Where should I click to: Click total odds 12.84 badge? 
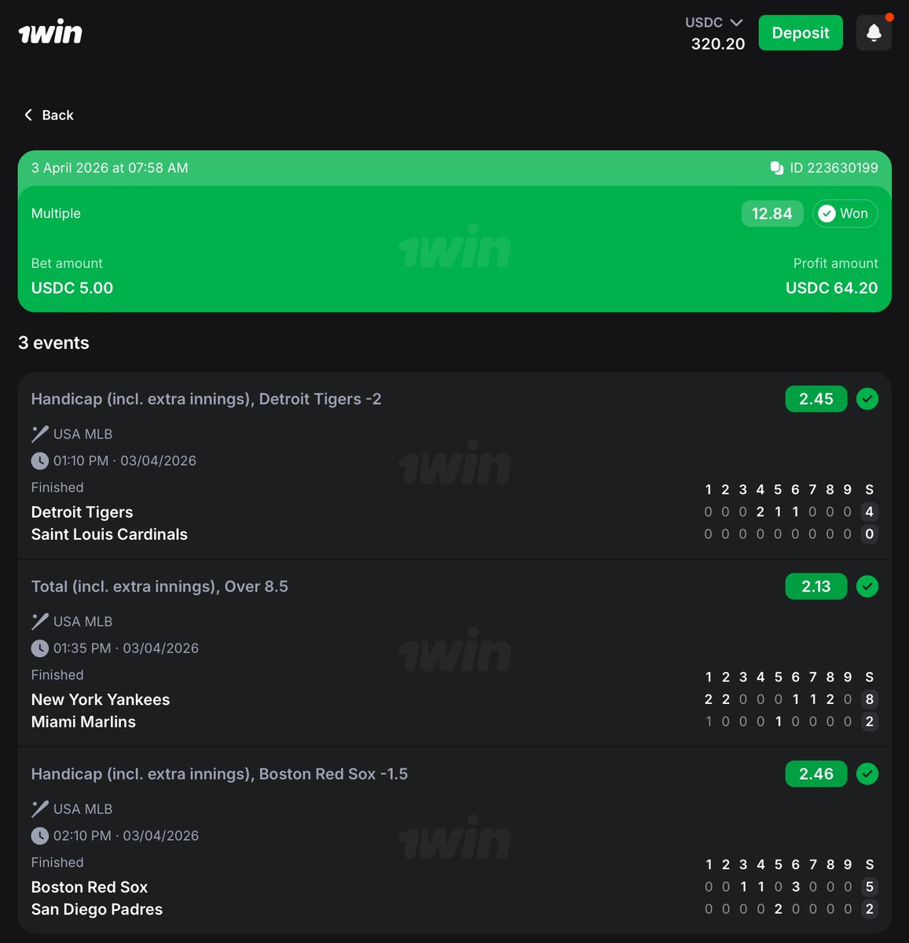click(x=772, y=214)
